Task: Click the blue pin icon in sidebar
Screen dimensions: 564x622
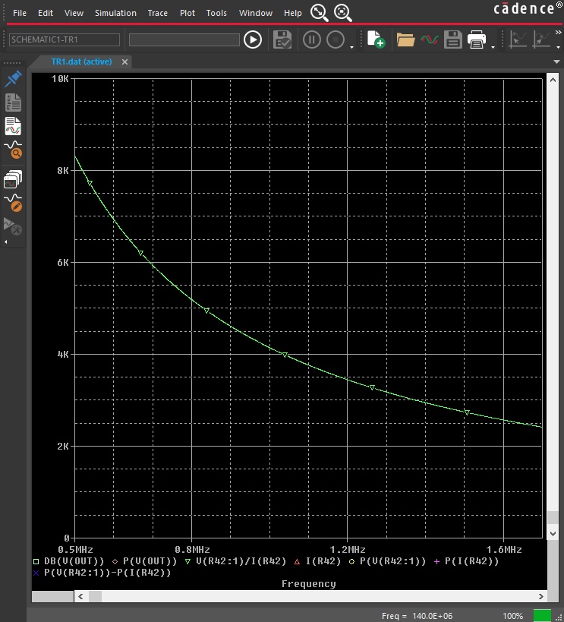Action: click(13, 79)
